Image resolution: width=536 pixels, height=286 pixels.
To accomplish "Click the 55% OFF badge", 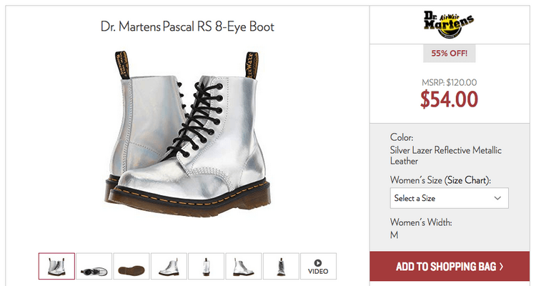I will coord(450,54).
